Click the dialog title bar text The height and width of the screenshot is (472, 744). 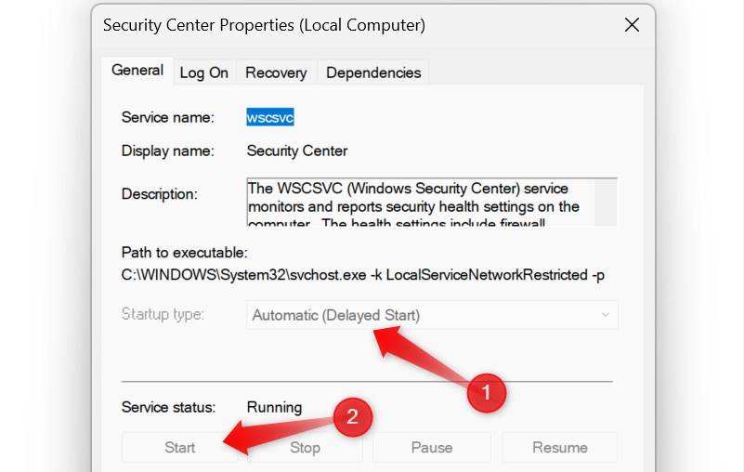pyautogui.click(x=264, y=26)
